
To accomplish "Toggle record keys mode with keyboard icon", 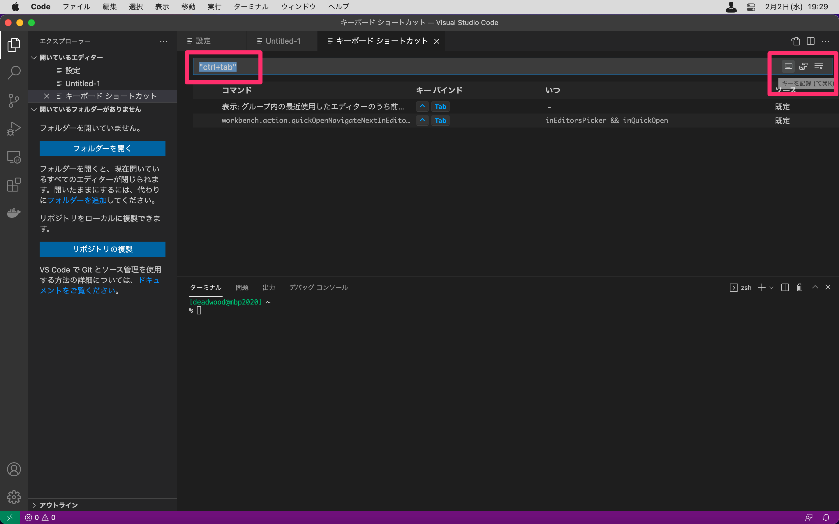I will [x=788, y=66].
